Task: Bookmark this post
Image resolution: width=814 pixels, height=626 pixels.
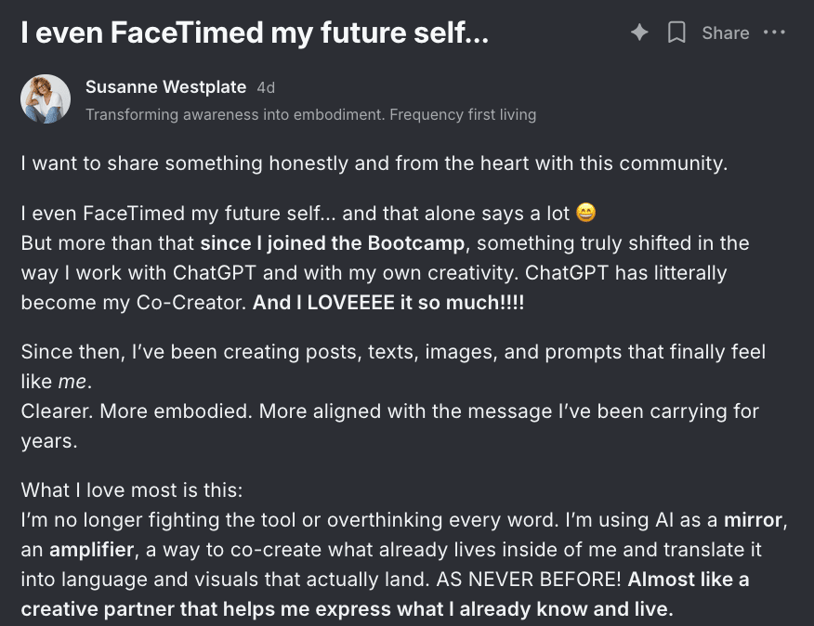Action: point(677,33)
